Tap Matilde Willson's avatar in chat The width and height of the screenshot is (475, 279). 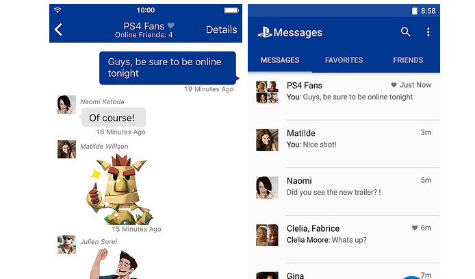(x=66, y=149)
